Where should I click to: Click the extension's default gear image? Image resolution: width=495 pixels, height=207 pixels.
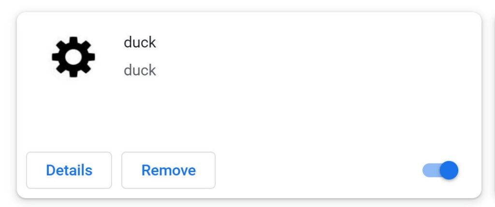tap(73, 57)
